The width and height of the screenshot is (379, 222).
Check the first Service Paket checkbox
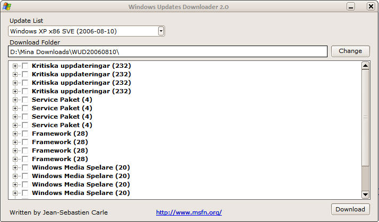(x=25, y=100)
